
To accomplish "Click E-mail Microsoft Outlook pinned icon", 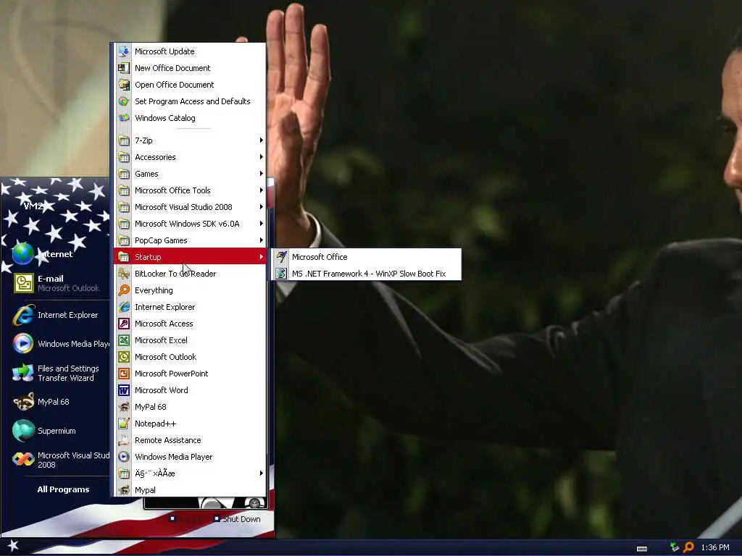I will tap(22, 283).
